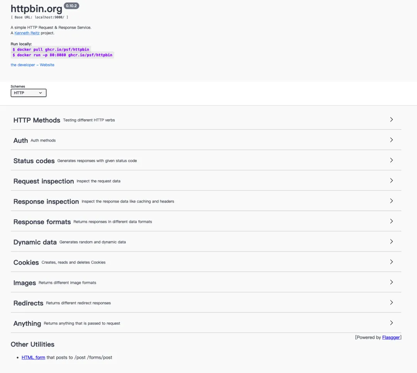Click the Status codes heading
417x373 pixels.
tap(34, 161)
